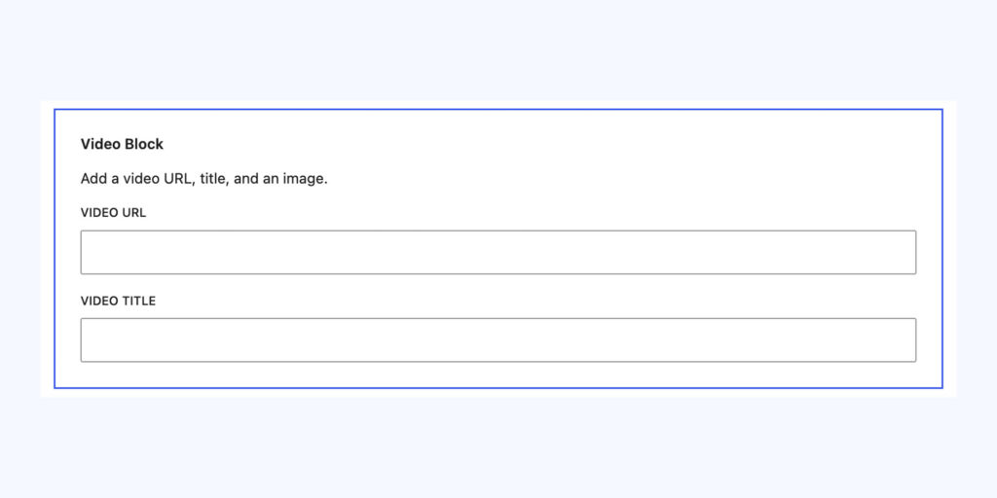Focus the Video Title text box
Viewport: 997px width, 498px height.
point(498,339)
